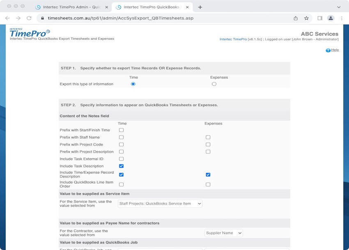Switch to Intertec TimePro Admin tab
Viewport: 349px width, 250px height.
(x=72, y=7)
